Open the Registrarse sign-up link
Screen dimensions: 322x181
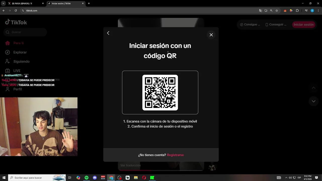[x=175, y=155]
